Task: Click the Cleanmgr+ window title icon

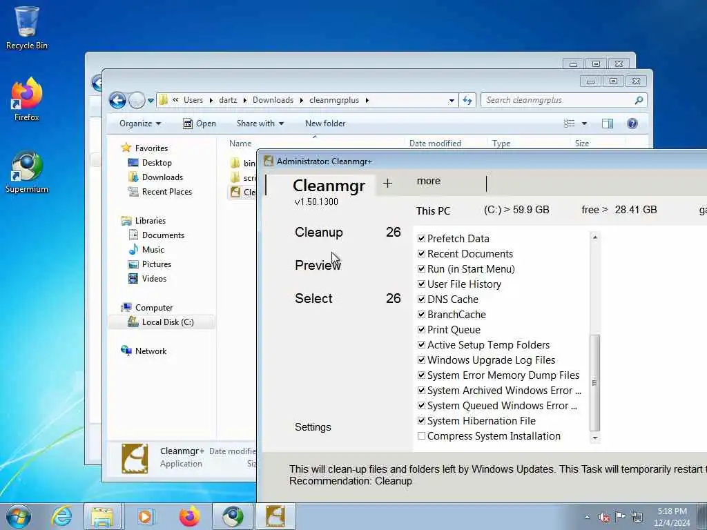Action: click(269, 161)
